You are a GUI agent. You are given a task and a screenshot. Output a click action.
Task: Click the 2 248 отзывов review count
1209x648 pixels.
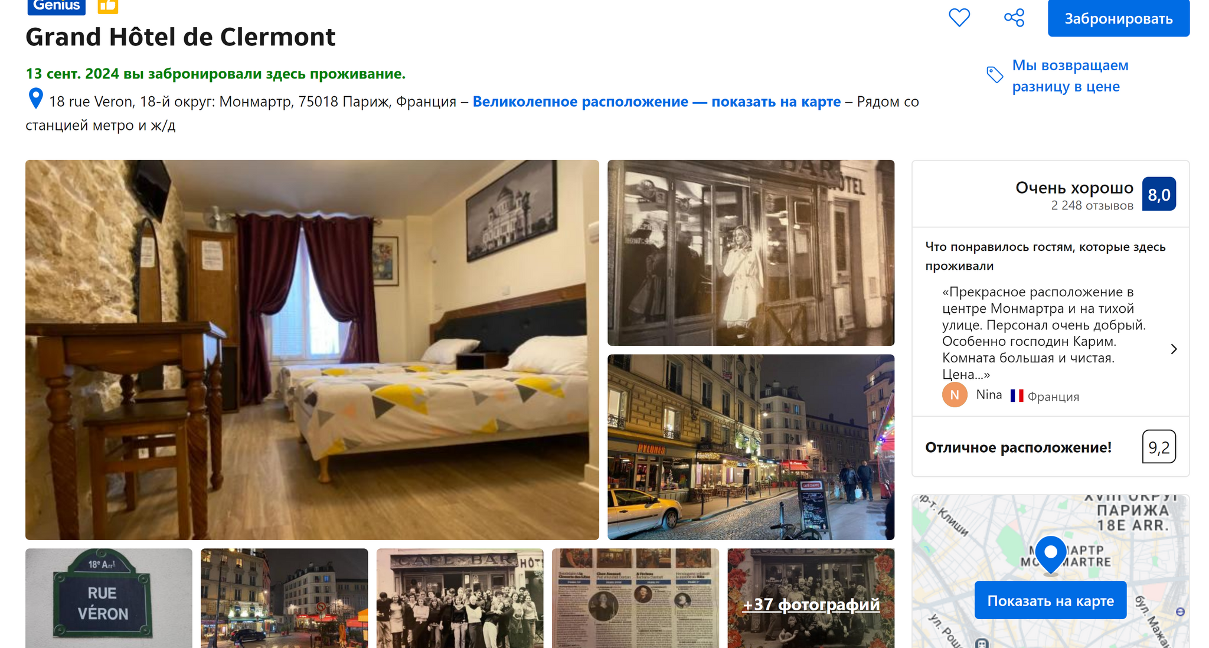[x=1092, y=205]
